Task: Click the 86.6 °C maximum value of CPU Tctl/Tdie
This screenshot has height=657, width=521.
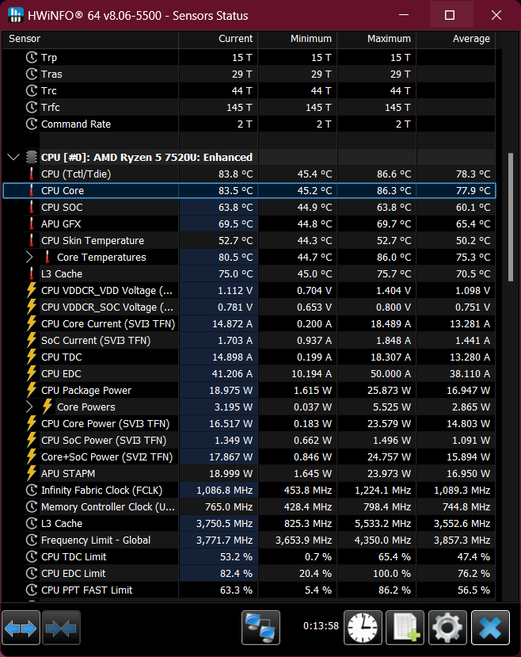Action: click(394, 174)
